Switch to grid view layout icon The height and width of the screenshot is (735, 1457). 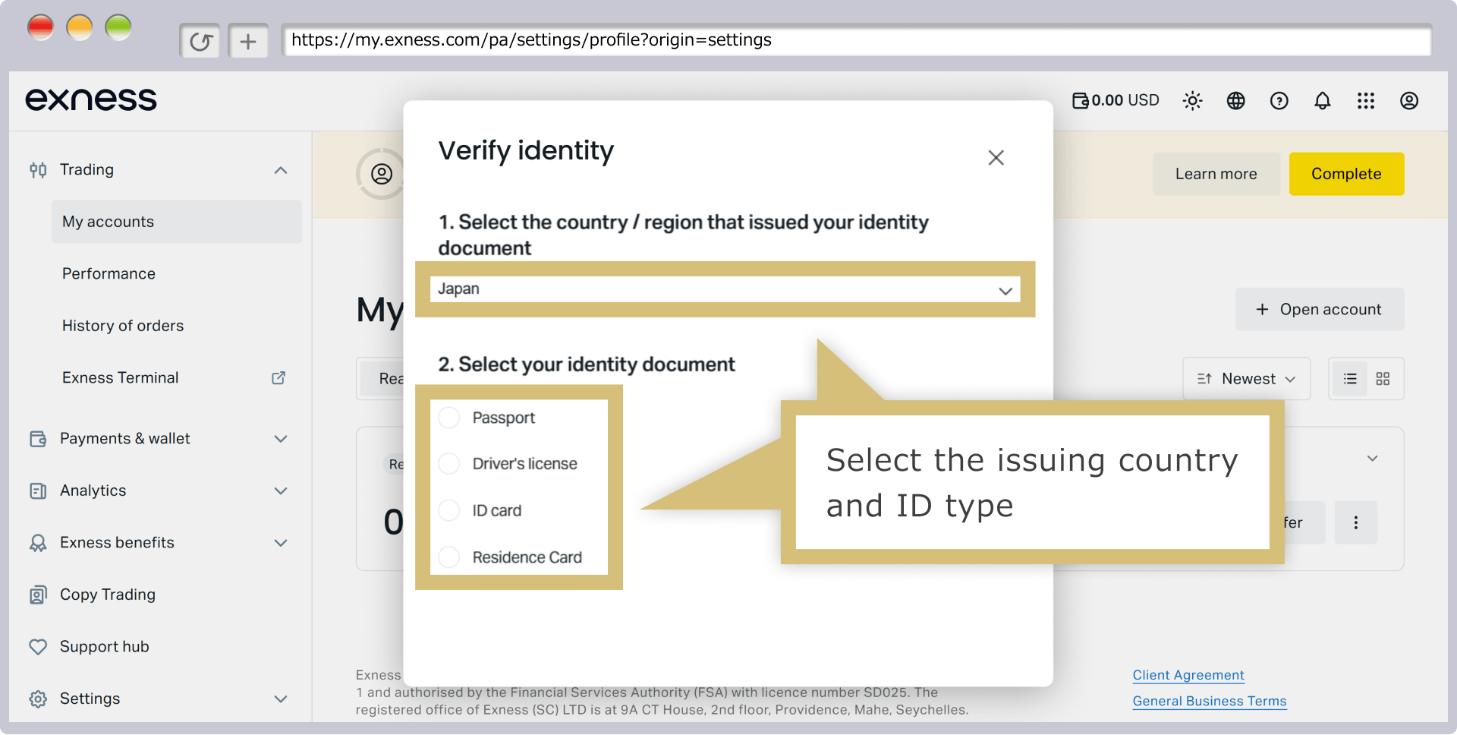[1383, 378]
